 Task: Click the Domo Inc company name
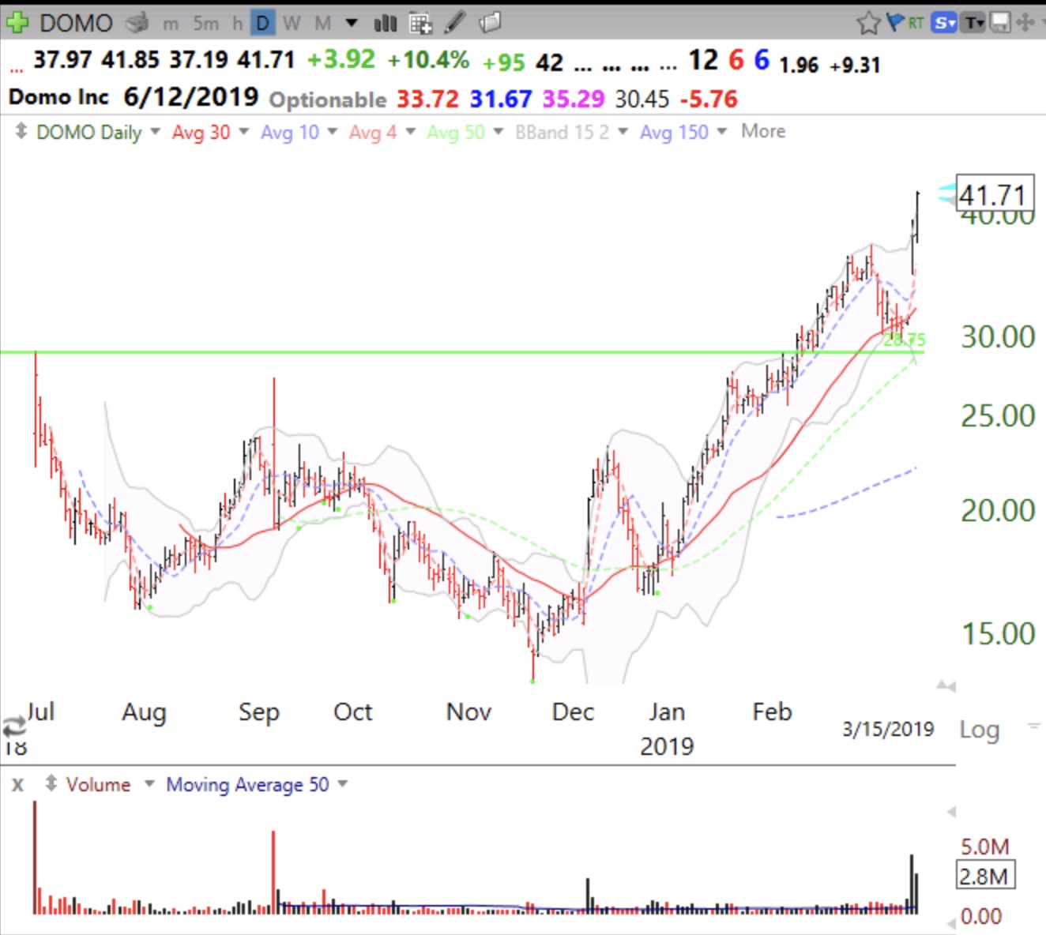coord(58,97)
